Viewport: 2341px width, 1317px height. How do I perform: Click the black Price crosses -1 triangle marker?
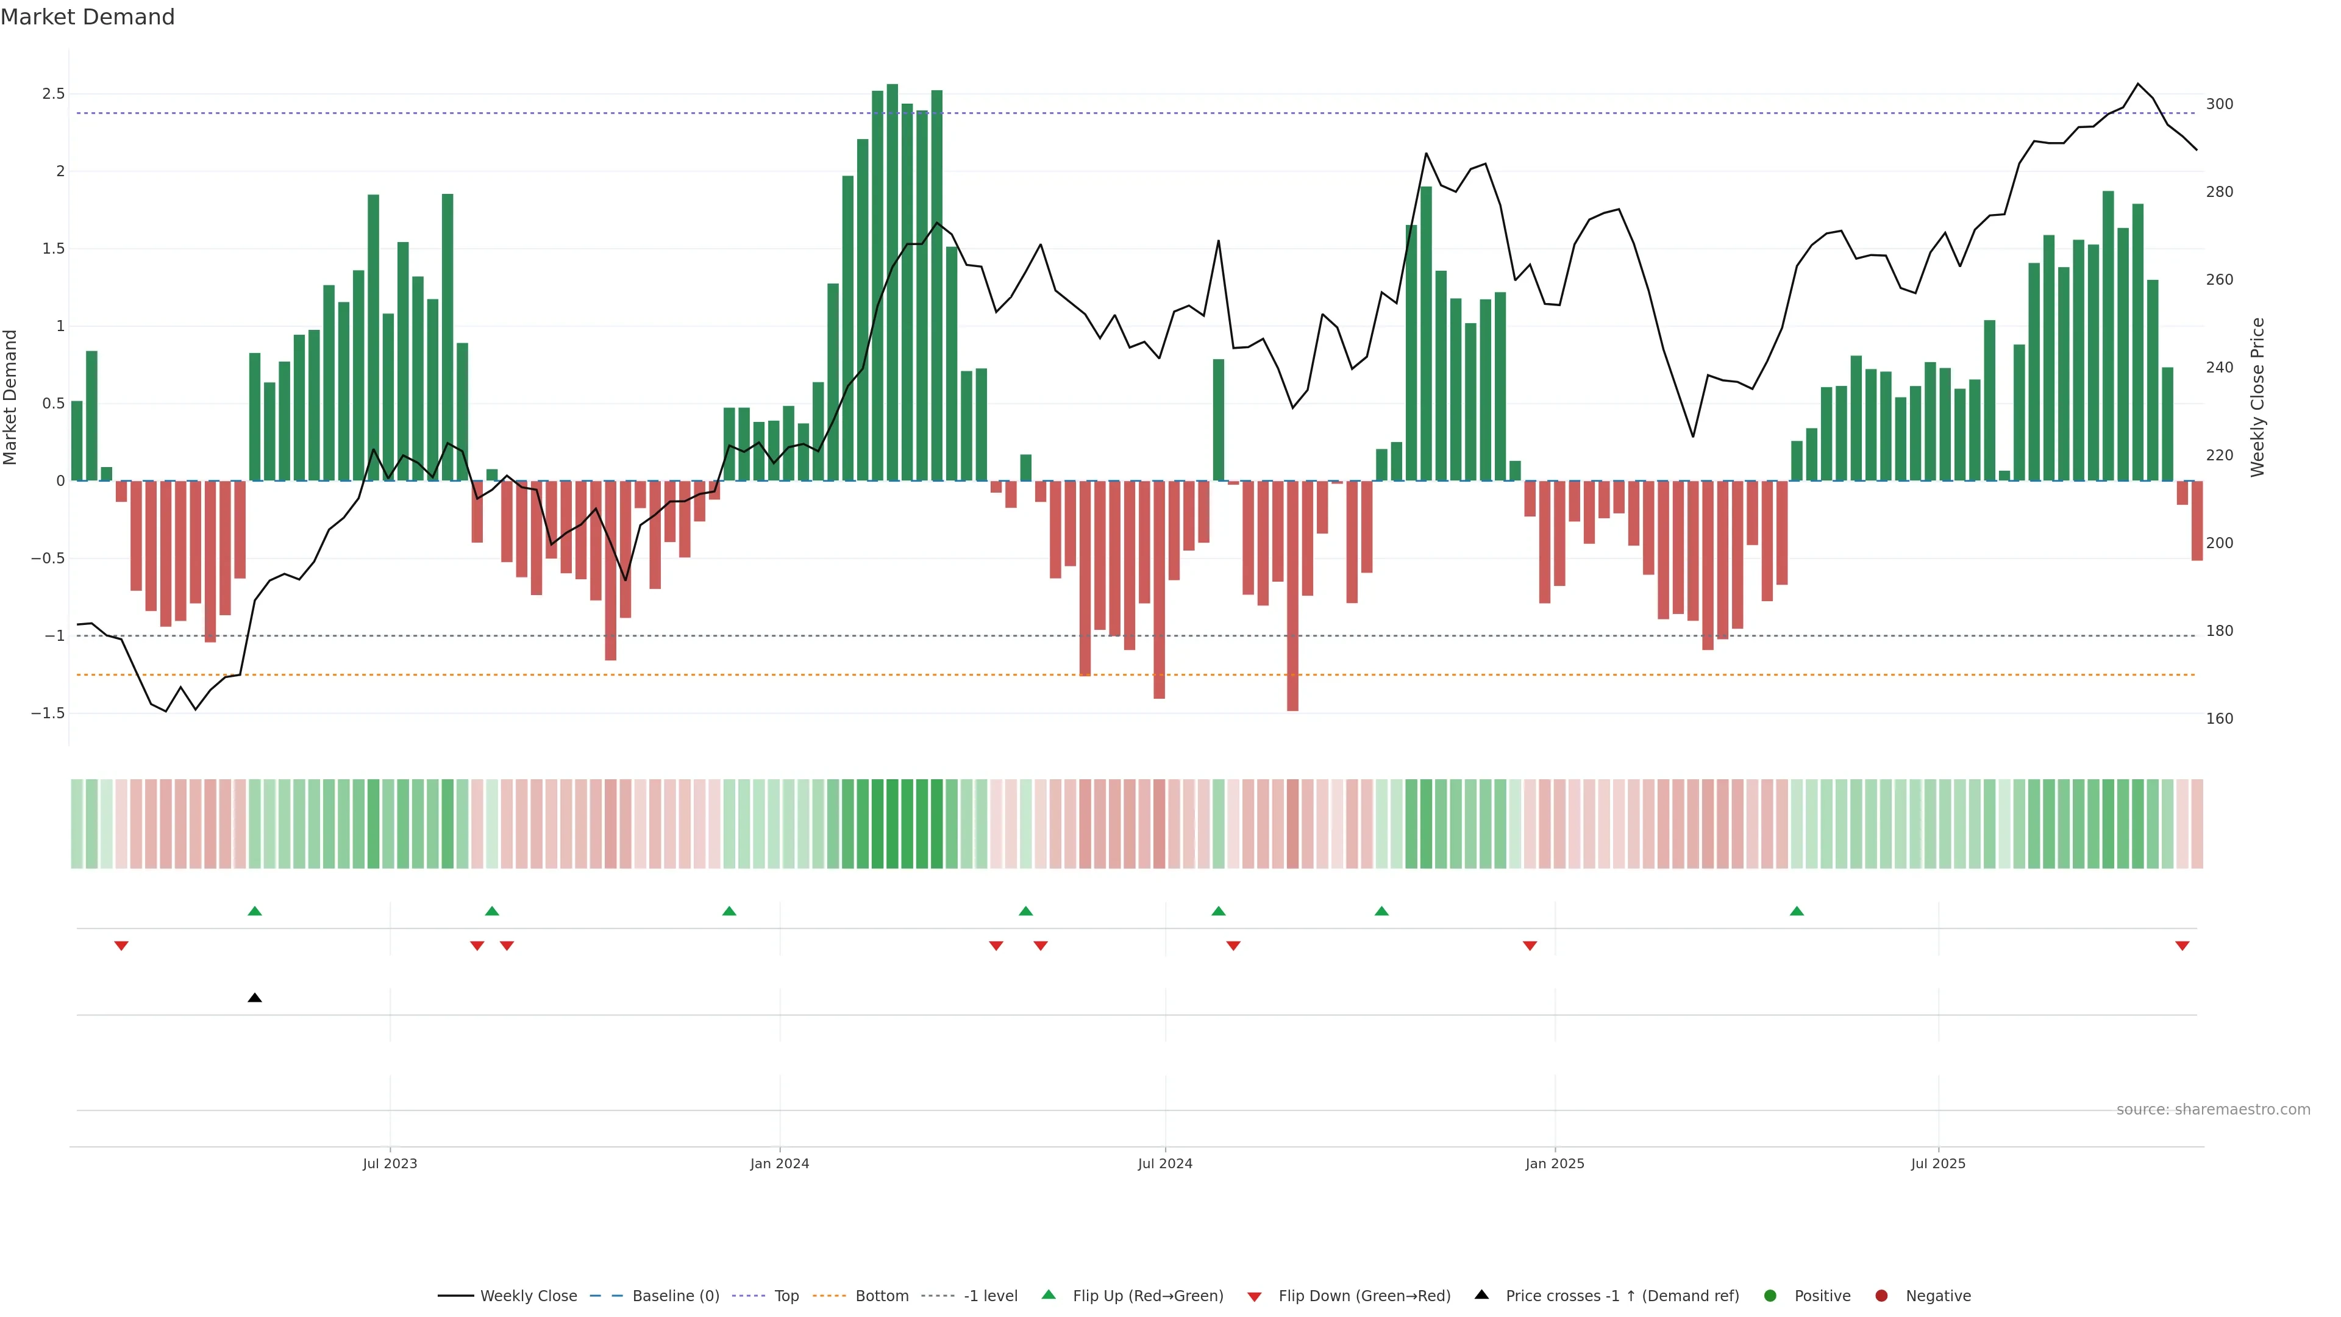coord(254,998)
